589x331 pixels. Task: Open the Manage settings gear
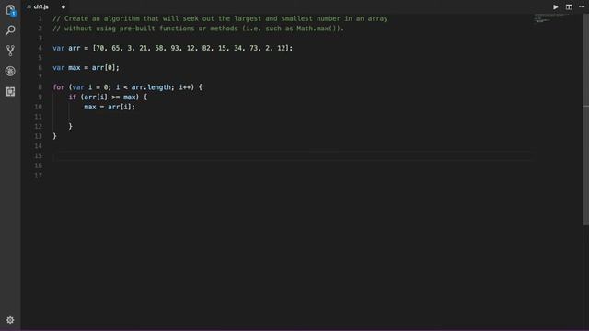click(x=10, y=320)
